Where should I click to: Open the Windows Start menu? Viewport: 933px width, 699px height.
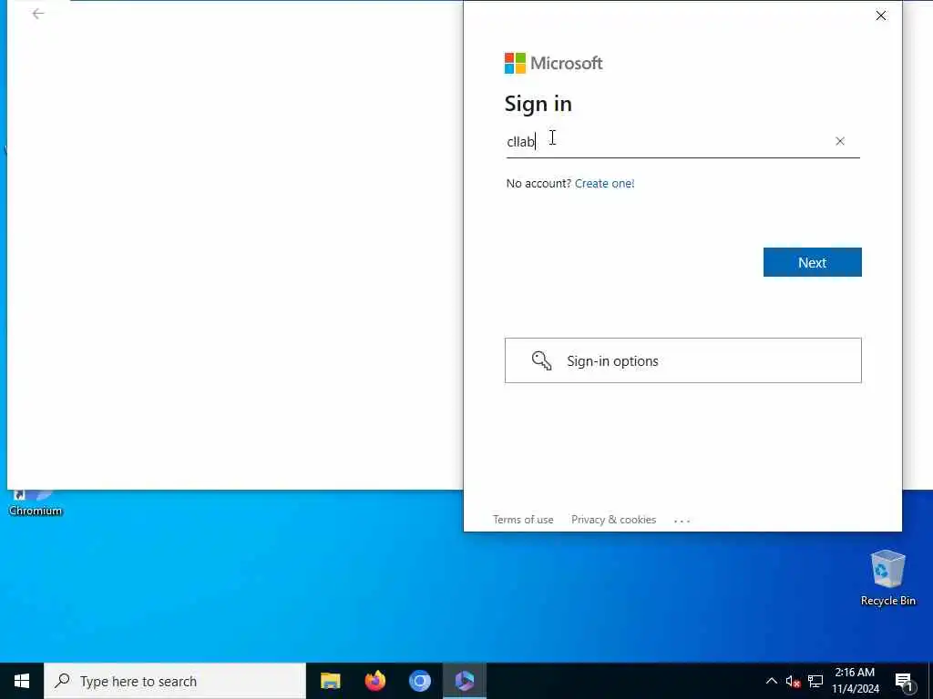point(22,681)
